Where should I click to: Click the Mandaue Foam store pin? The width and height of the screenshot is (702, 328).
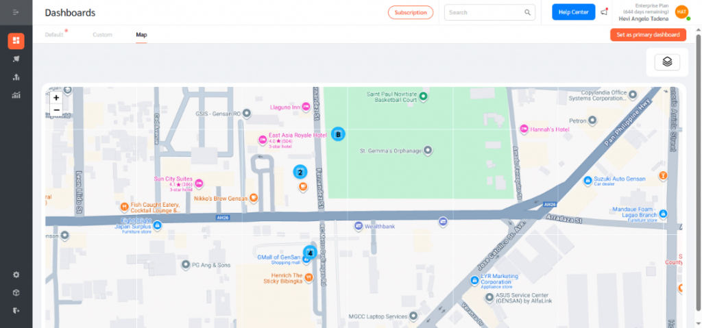pyautogui.click(x=664, y=214)
